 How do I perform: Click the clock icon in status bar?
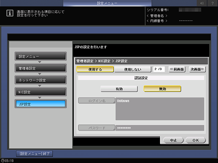3,160
